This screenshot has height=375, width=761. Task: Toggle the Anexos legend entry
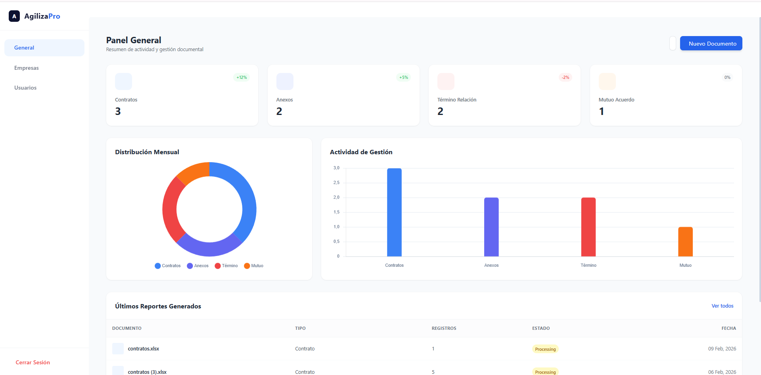click(x=197, y=266)
